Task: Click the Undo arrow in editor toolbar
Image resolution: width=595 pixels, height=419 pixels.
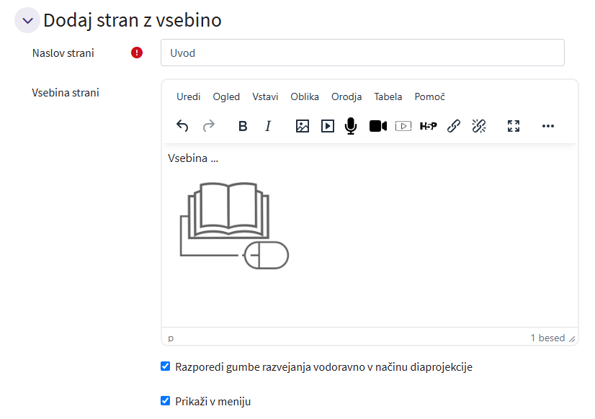Action: click(182, 126)
